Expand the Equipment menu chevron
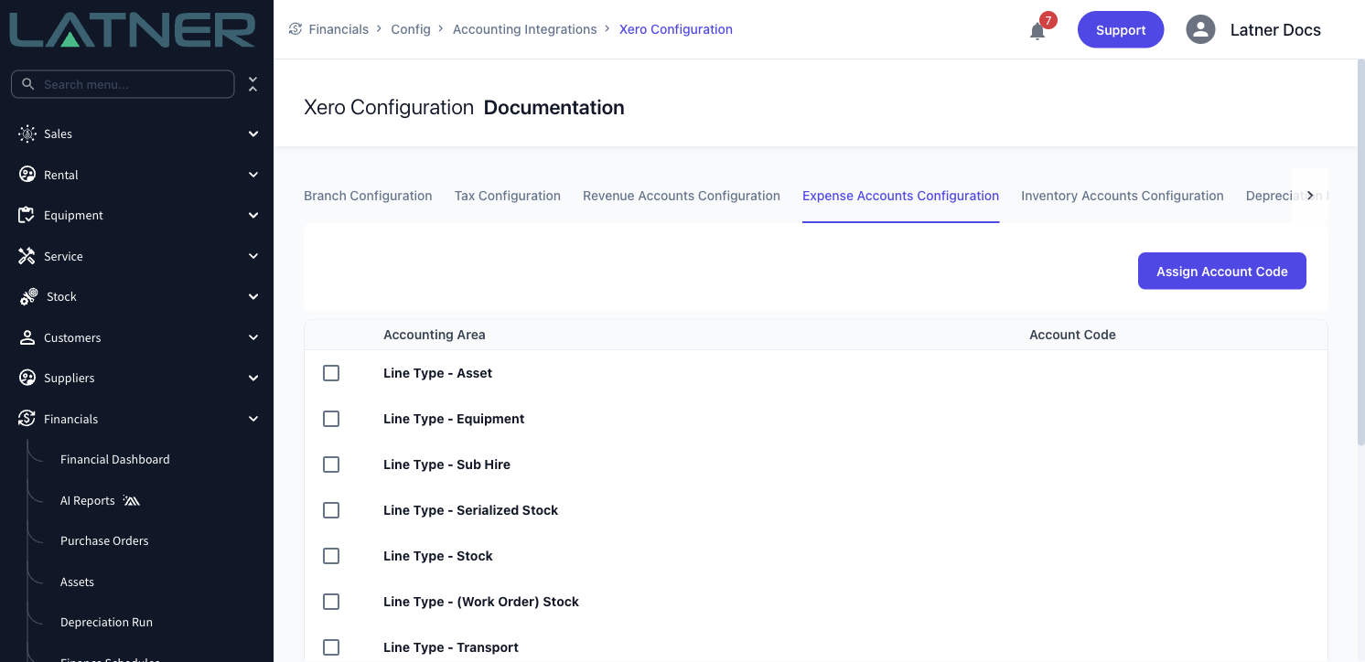Image resolution: width=1365 pixels, height=662 pixels. 253,215
